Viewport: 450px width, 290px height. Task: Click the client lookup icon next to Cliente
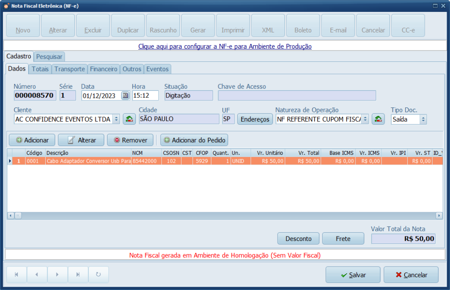coord(129,119)
